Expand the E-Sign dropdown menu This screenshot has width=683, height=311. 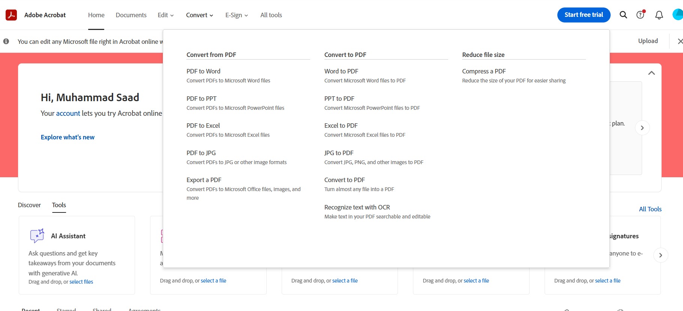click(x=237, y=15)
